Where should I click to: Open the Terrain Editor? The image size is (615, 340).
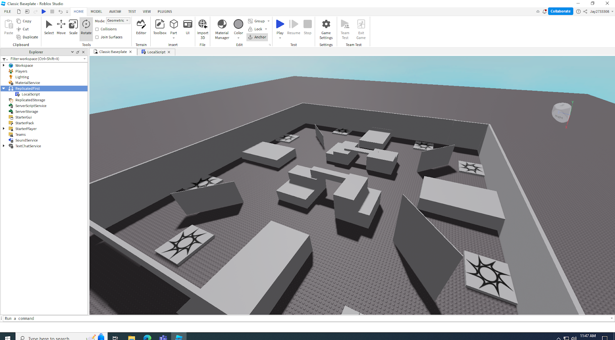[x=141, y=28]
